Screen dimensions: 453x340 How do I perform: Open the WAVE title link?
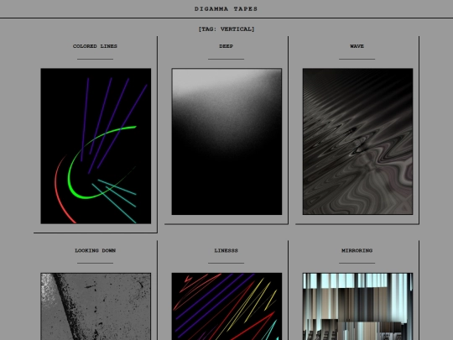[357, 46]
